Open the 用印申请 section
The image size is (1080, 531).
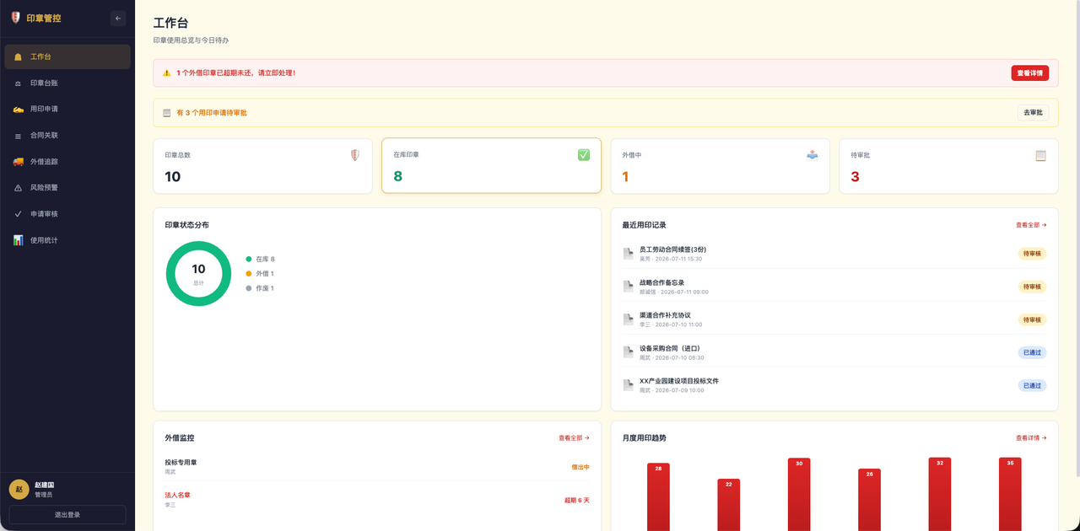(67, 109)
